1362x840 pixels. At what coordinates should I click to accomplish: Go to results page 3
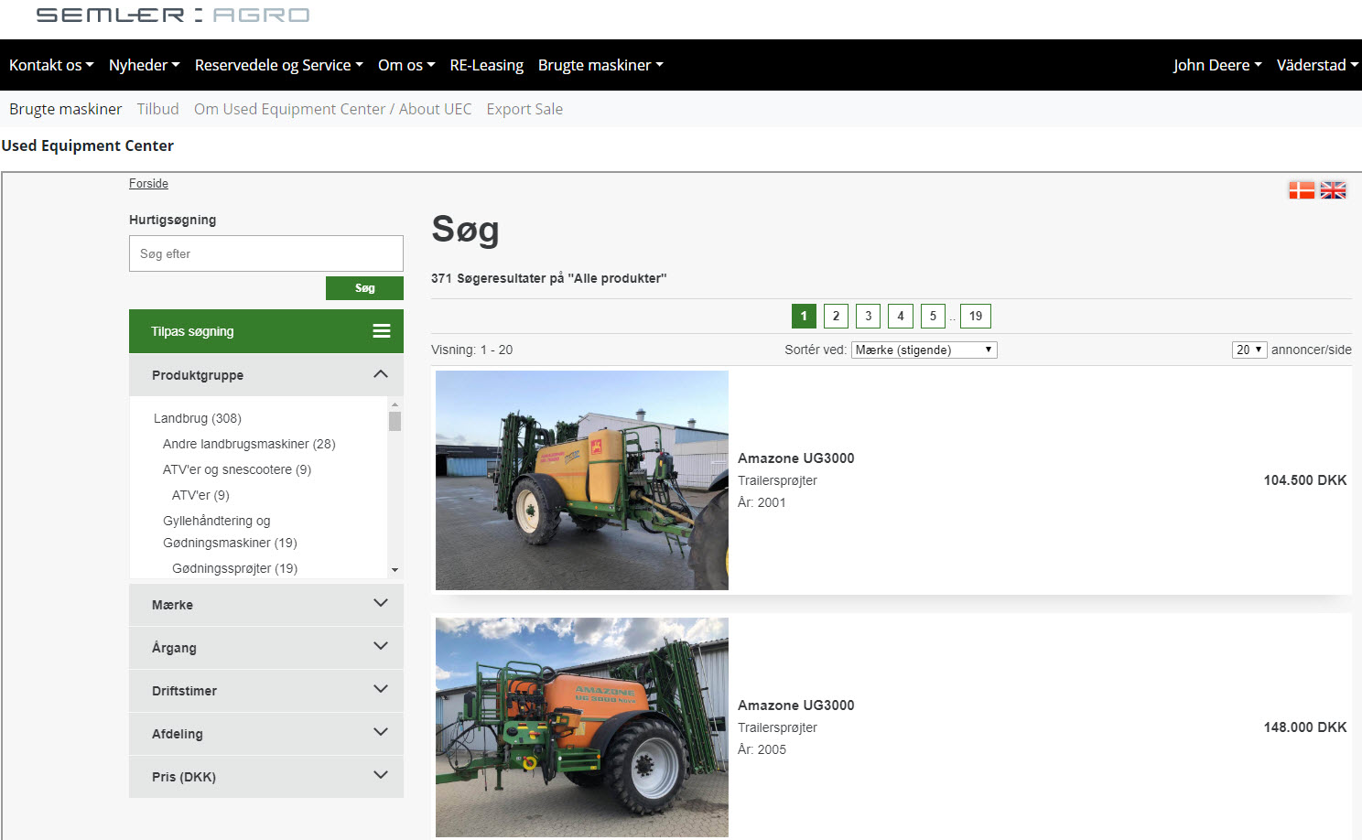click(x=869, y=316)
